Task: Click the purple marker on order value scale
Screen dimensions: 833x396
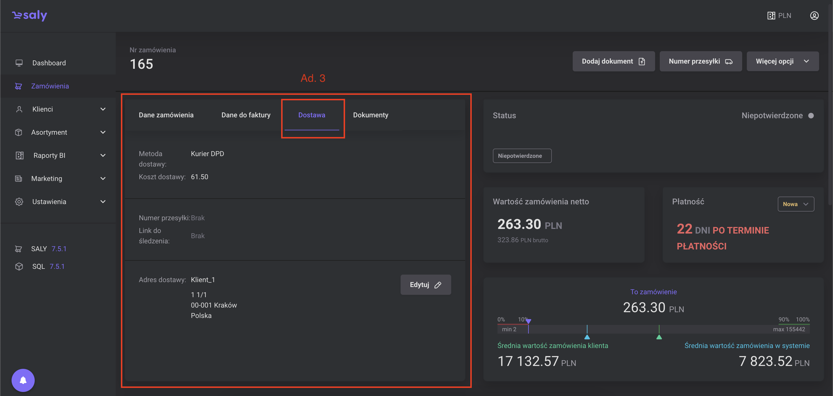Action: [x=528, y=321]
